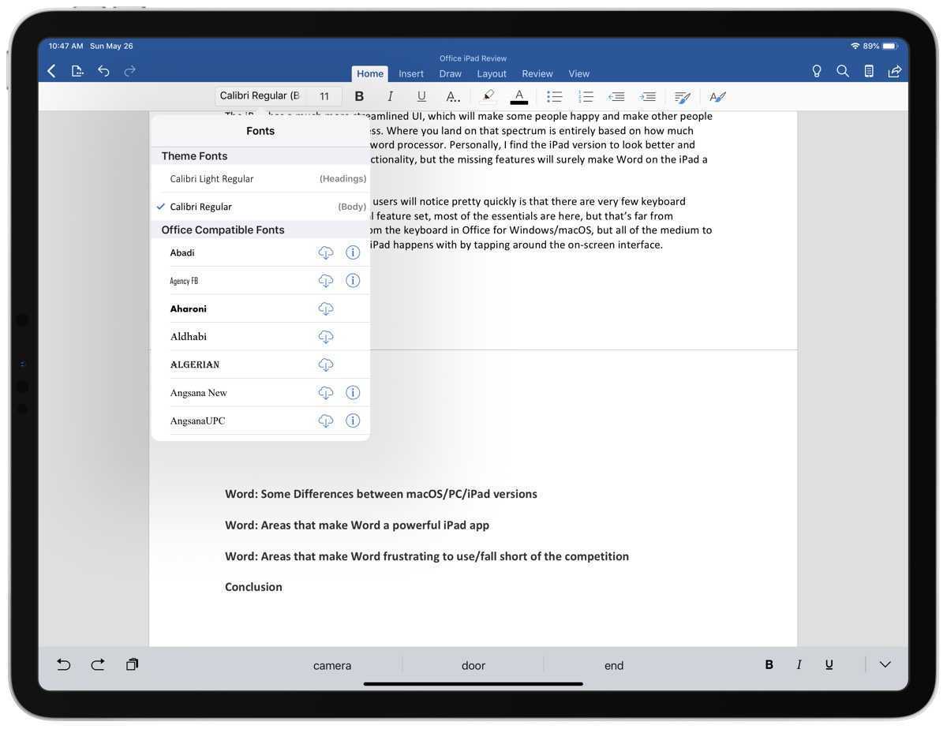Click the "Office iPad Review" document title
Viewport: 947px width, 729px height.
click(473, 58)
